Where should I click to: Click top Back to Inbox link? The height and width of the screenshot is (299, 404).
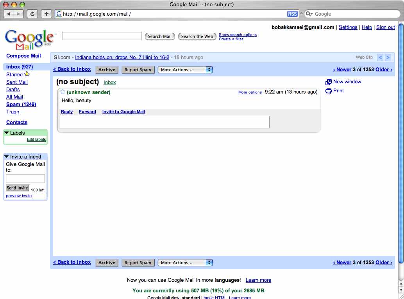72,69
